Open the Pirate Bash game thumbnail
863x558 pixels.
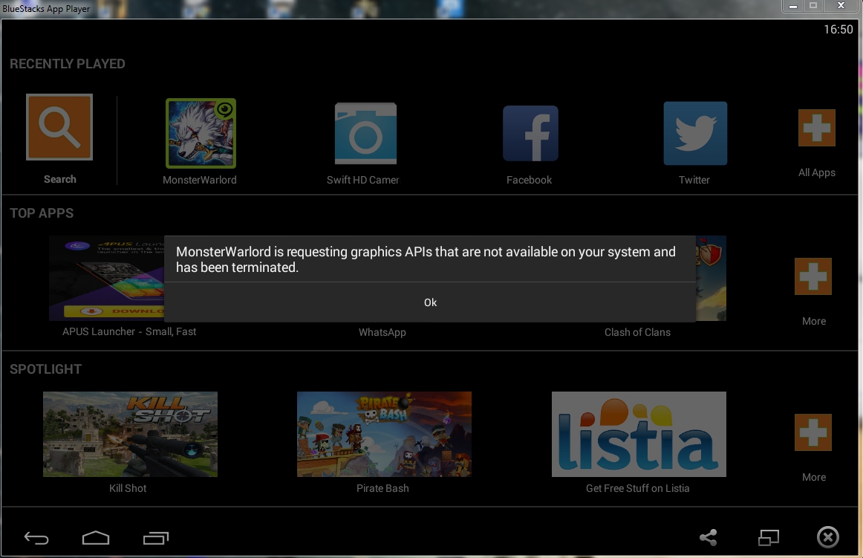click(x=384, y=434)
